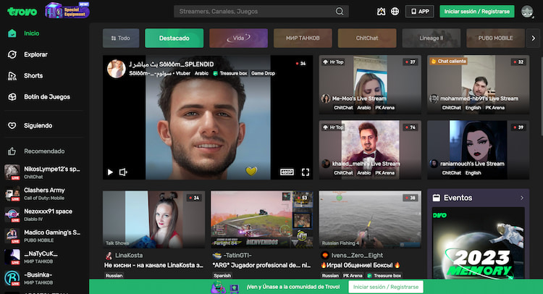
Task: Click the Siguiendo heart icon
Action: [x=12, y=125]
